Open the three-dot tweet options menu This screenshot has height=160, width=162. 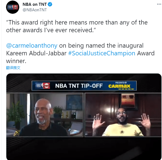pyautogui.click(x=159, y=4)
